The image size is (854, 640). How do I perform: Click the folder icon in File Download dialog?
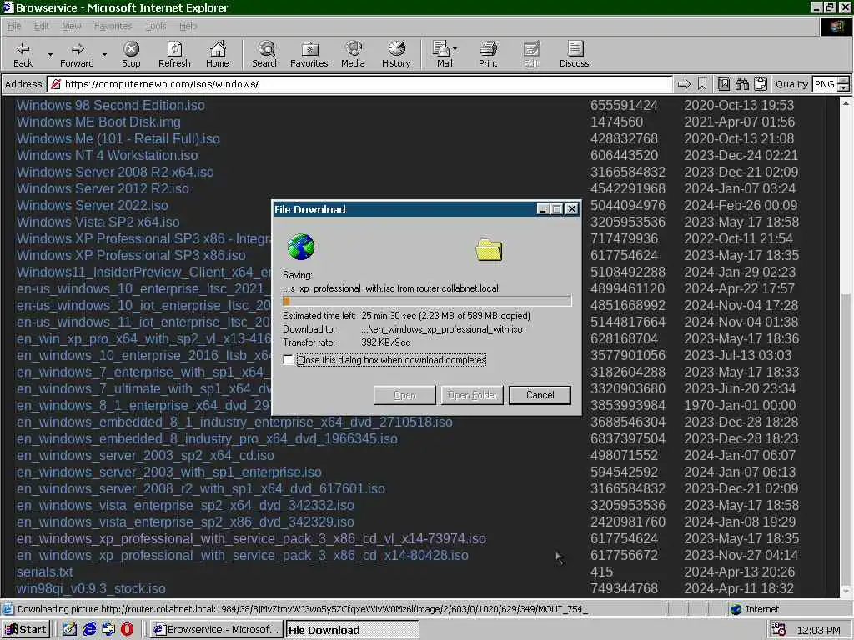pyautogui.click(x=489, y=249)
